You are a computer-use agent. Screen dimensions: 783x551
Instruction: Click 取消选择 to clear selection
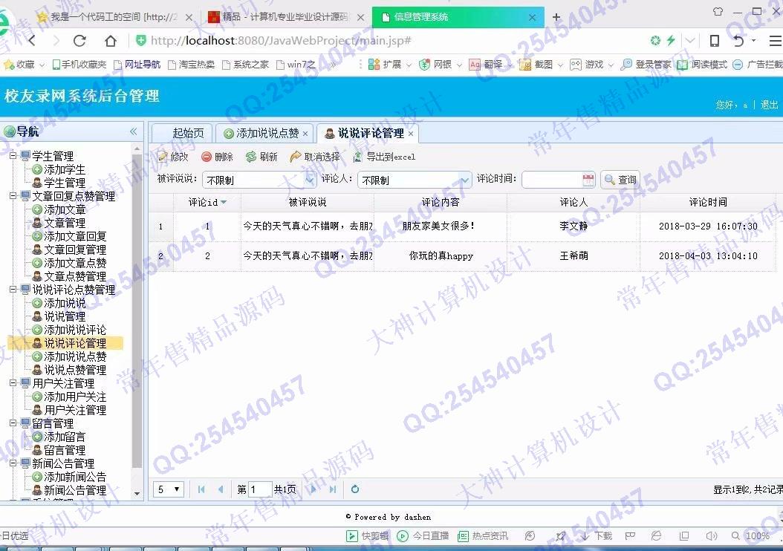click(315, 157)
